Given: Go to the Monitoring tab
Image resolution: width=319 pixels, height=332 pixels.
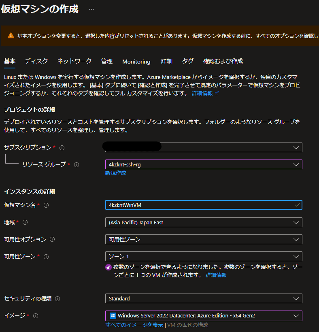Looking at the screenshot, I should [136, 62].
